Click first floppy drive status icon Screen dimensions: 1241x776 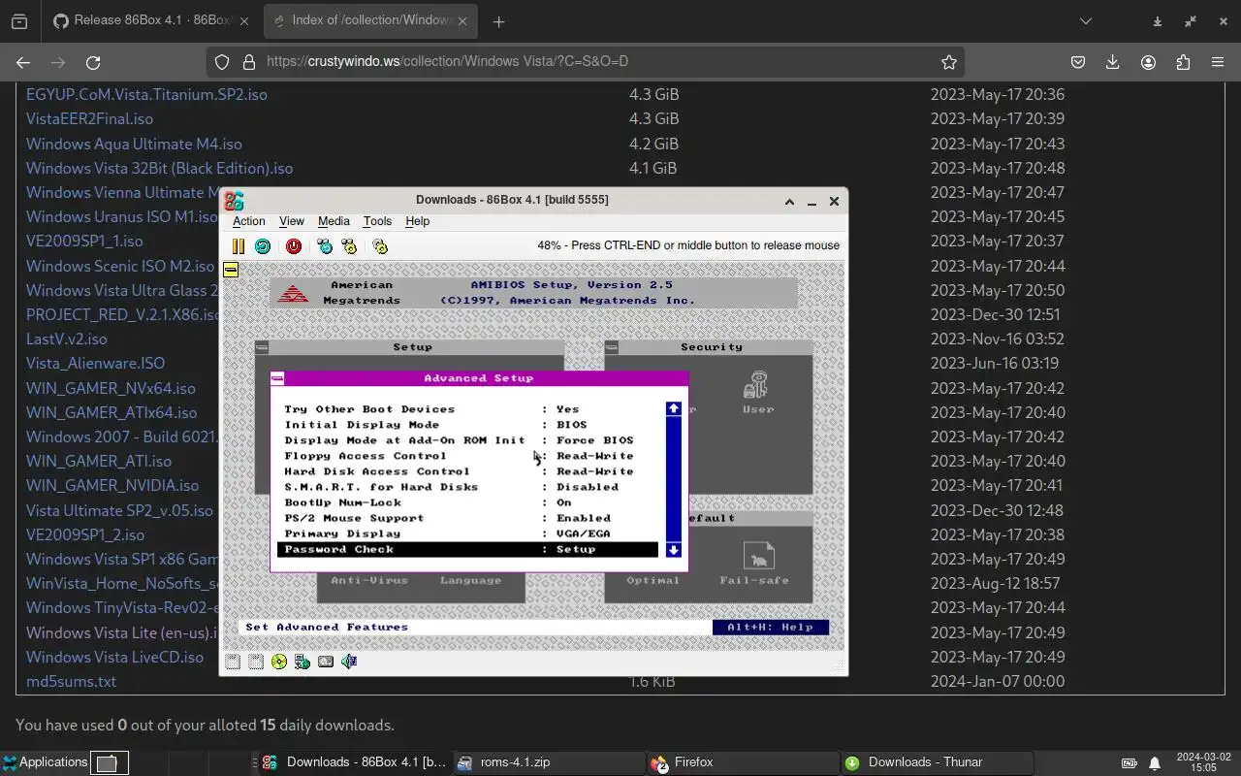233,662
